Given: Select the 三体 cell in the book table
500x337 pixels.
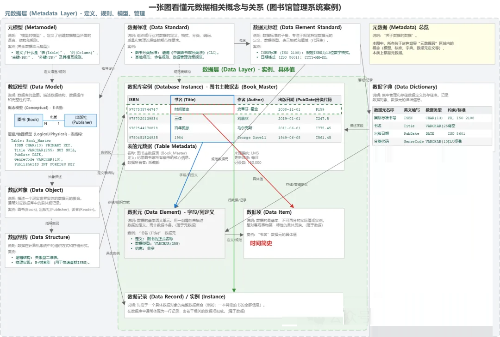Looking at the screenshot, I should tap(178, 119).
